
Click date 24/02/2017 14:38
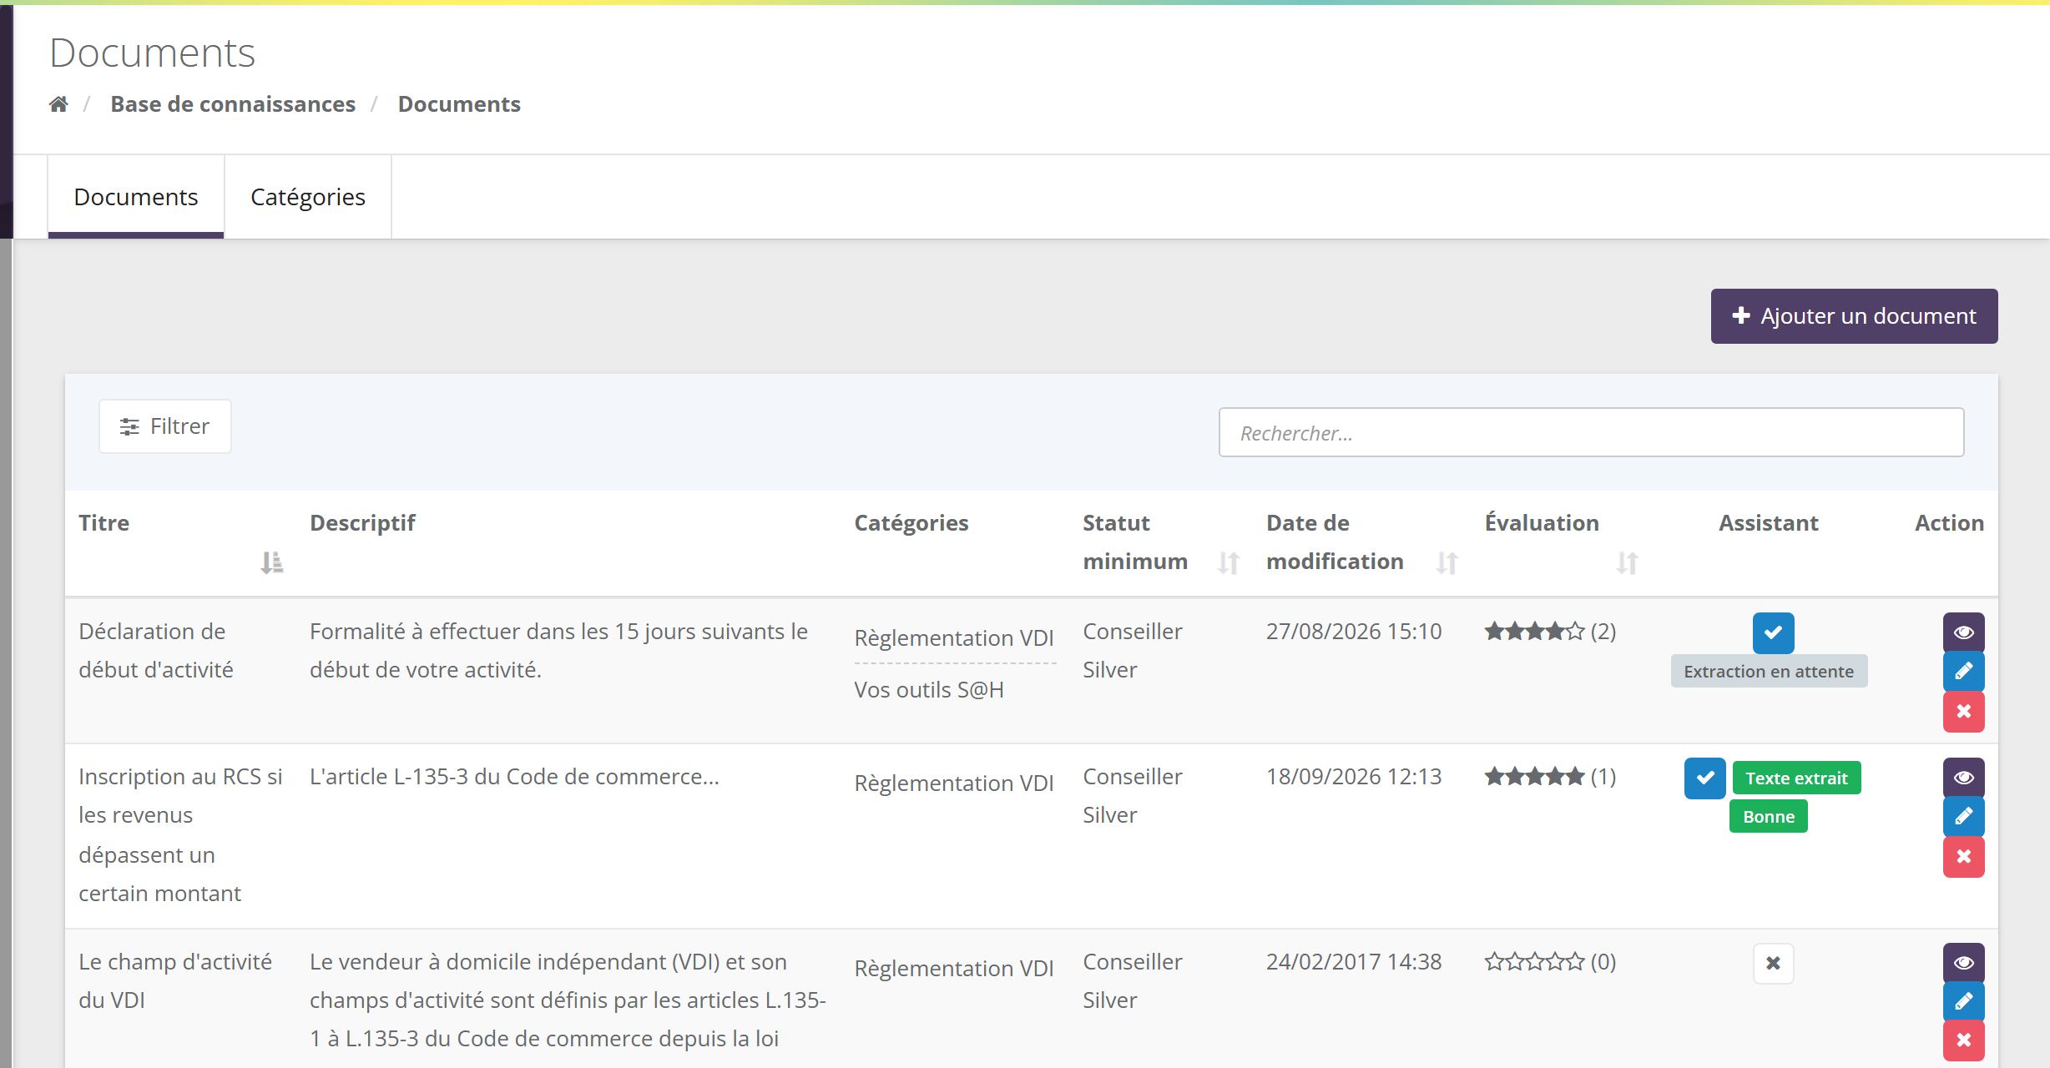(x=1354, y=962)
